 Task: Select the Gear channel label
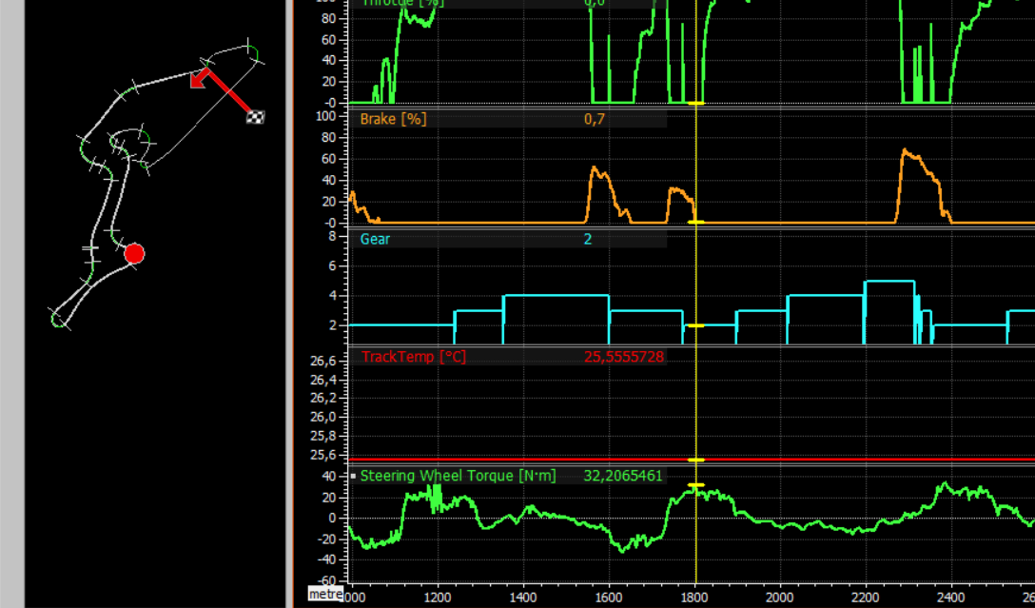tap(375, 239)
